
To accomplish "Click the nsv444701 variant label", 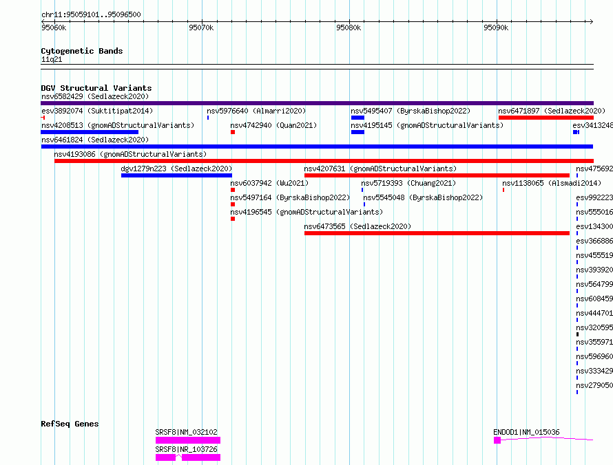I will click(594, 313).
